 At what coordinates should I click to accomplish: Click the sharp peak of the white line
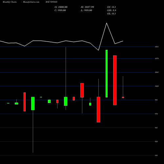(x=107, y=23)
